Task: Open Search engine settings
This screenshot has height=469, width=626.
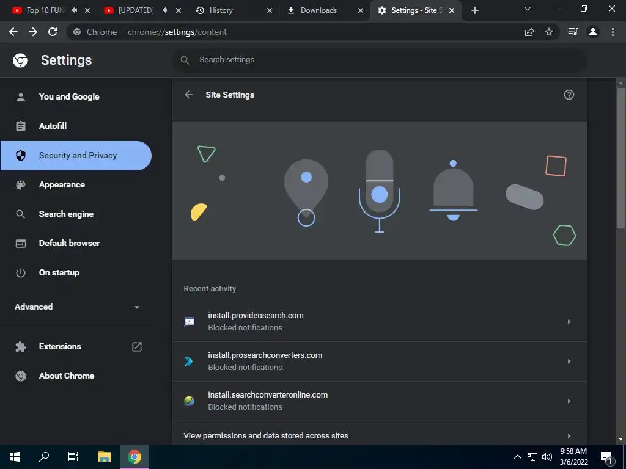Action: click(x=66, y=214)
